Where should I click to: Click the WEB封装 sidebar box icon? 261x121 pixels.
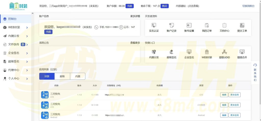click(x=5, y=27)
